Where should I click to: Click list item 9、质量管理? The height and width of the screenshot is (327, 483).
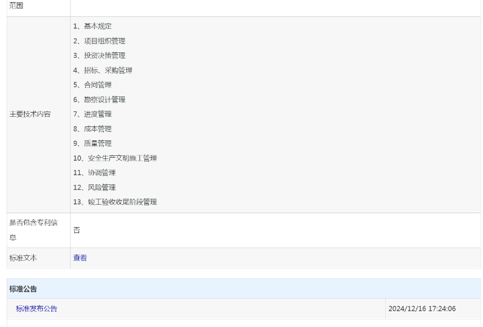tap(92, 143)
